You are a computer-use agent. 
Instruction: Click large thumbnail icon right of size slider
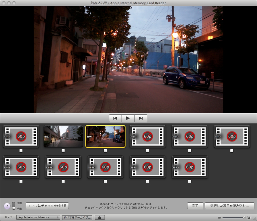[x=249, y=217]
